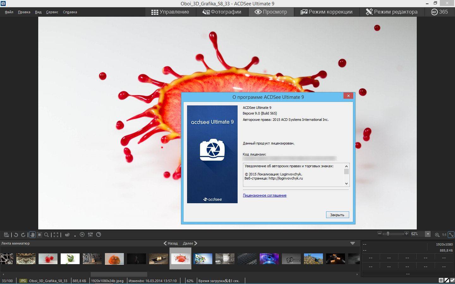Click file name Oboi_3D_Grafika_58_33 in status bar
This screenshot has height=284, width=455.
[x=48, y=281]
